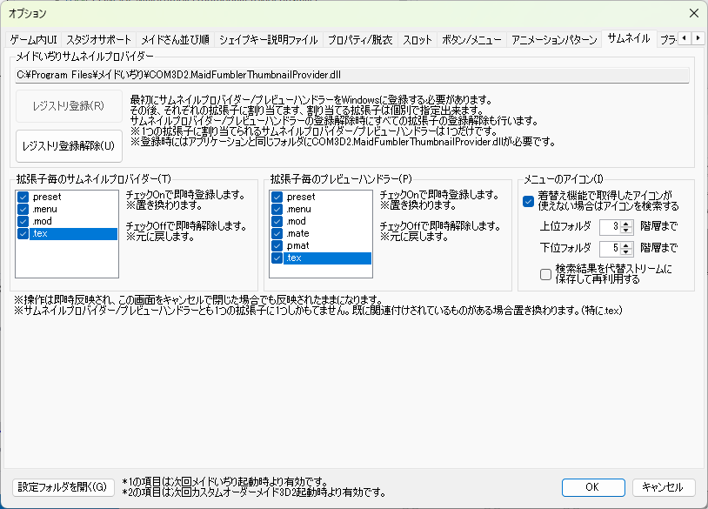Decrease 上位フォルダ value with down arrow
Image resolution: width=708 pixels, height=509 pixels.
[x=625, y=231]
